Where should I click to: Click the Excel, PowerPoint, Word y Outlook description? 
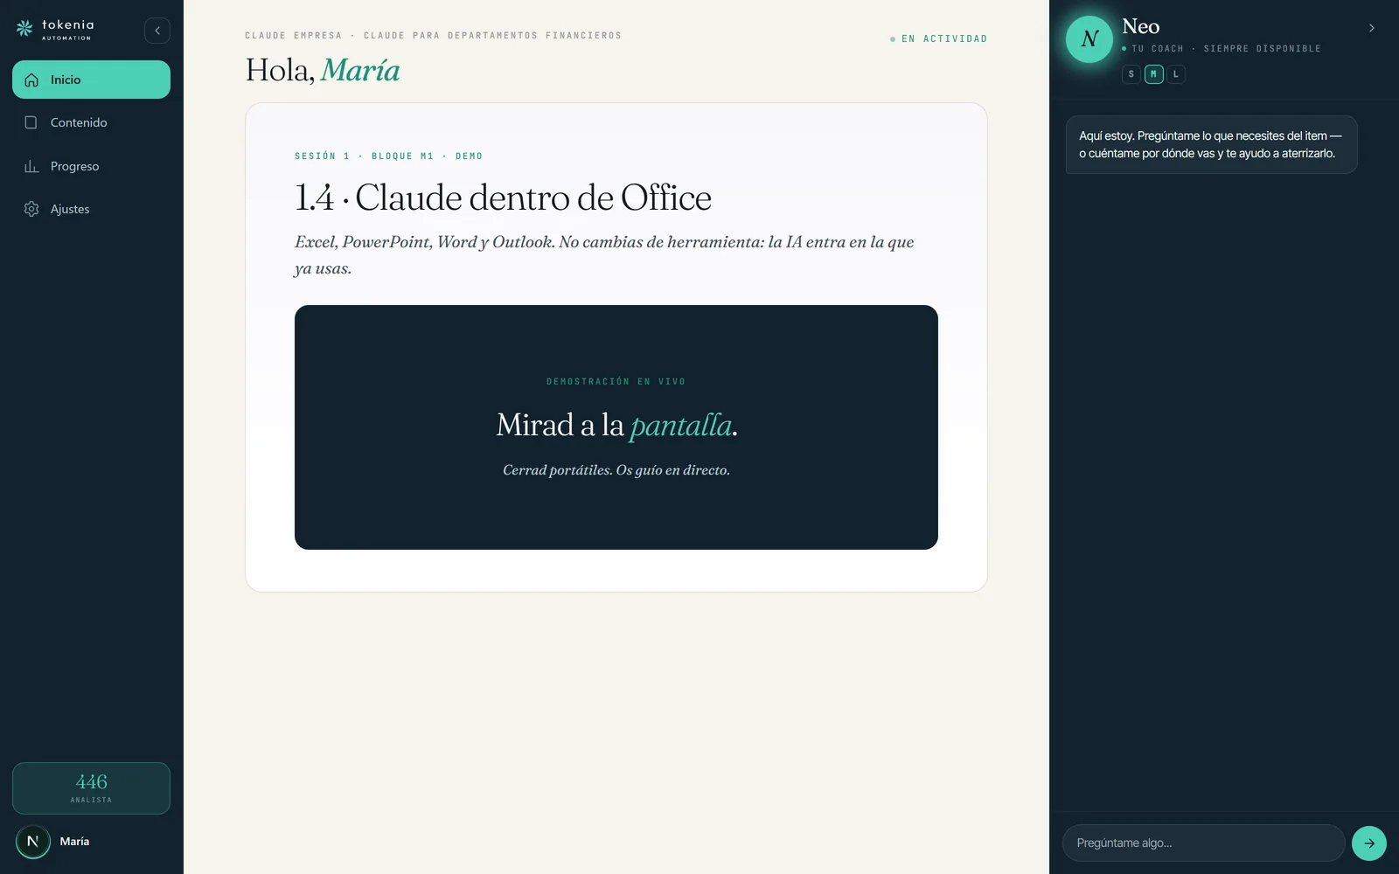tap(604, 255)
